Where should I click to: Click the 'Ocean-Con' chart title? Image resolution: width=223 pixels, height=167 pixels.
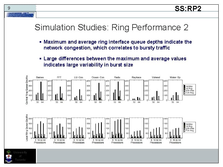pos(98,77)
